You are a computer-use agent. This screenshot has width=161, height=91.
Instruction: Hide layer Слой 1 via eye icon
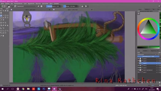tap(138, 72)
